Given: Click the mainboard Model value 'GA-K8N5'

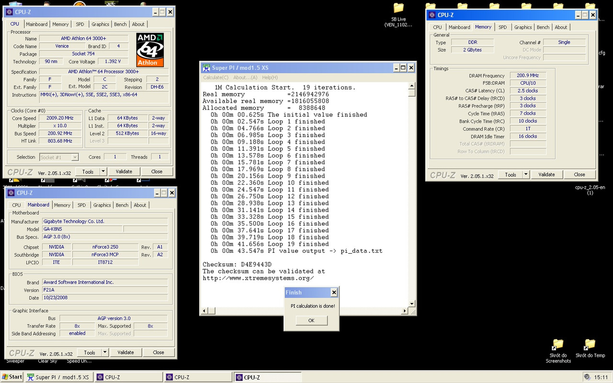Looking at the screenshot, I should pyautogui.click(x=82, y=229).
